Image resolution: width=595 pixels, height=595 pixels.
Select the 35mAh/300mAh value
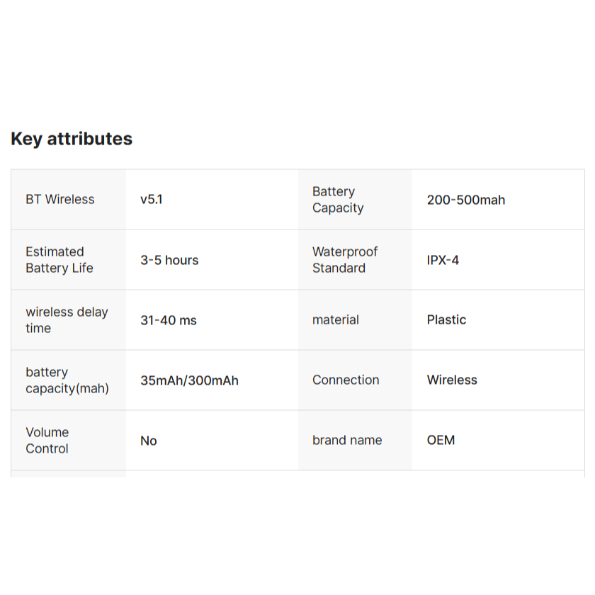point(189,380)
